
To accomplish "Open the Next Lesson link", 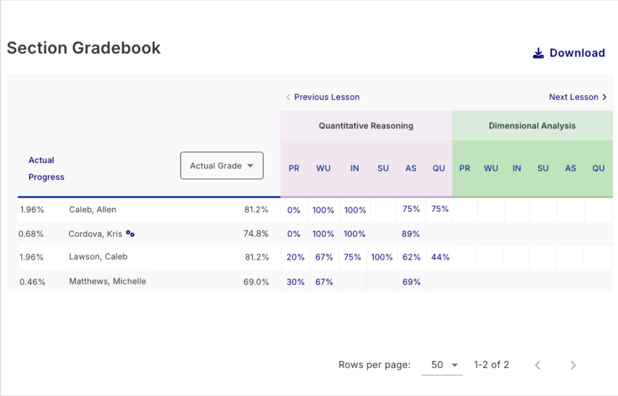I will [573, 97].
